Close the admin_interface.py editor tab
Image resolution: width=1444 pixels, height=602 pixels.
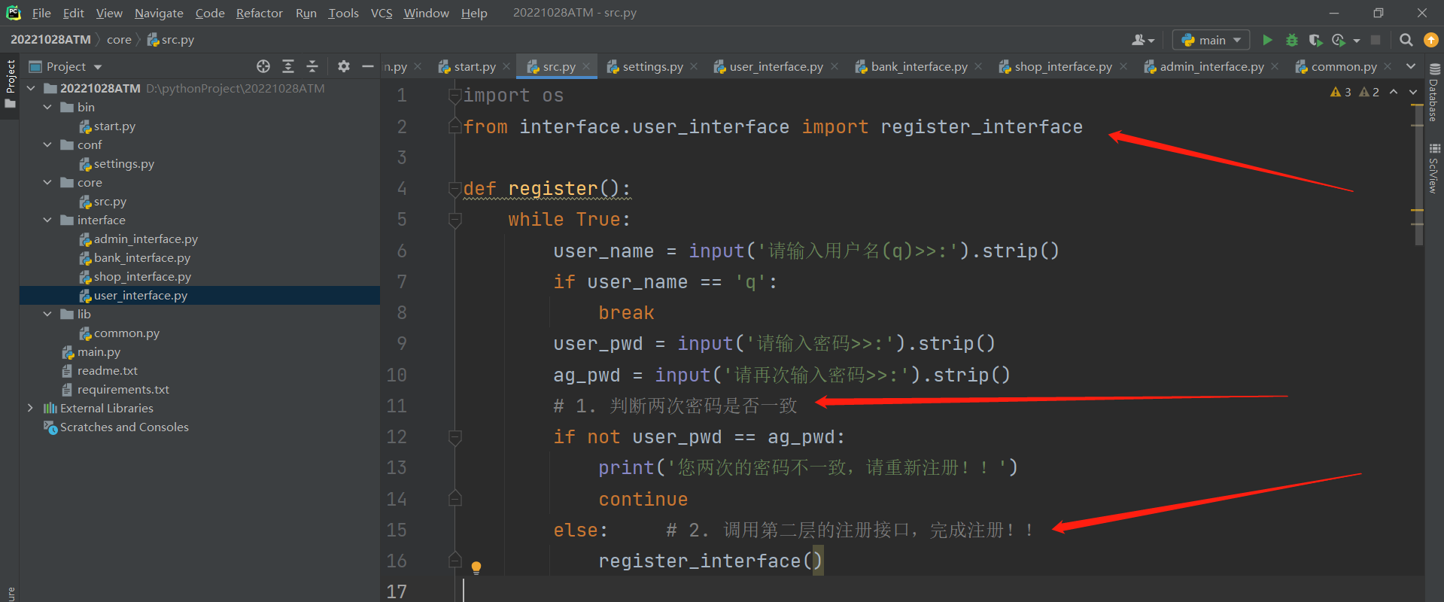tap(1275, 66)
